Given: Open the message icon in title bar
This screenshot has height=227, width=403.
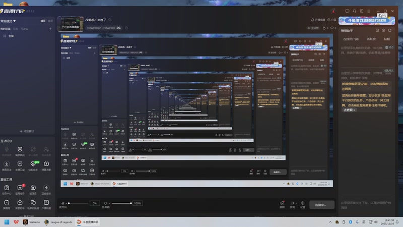Looking at the screenshot, I should pos(347,11).
